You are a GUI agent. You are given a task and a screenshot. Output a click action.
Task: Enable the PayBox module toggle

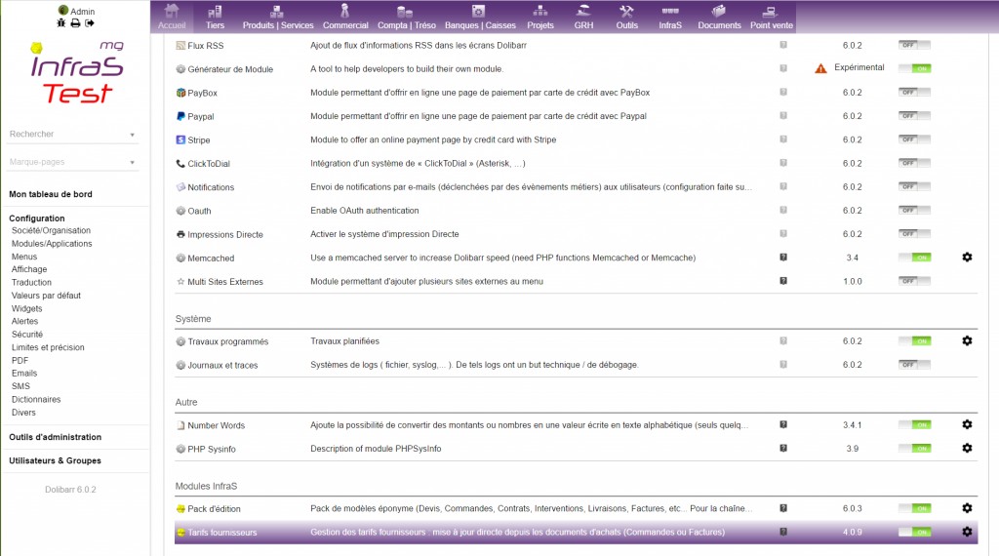pyautogui.click(x=914, y=93)
